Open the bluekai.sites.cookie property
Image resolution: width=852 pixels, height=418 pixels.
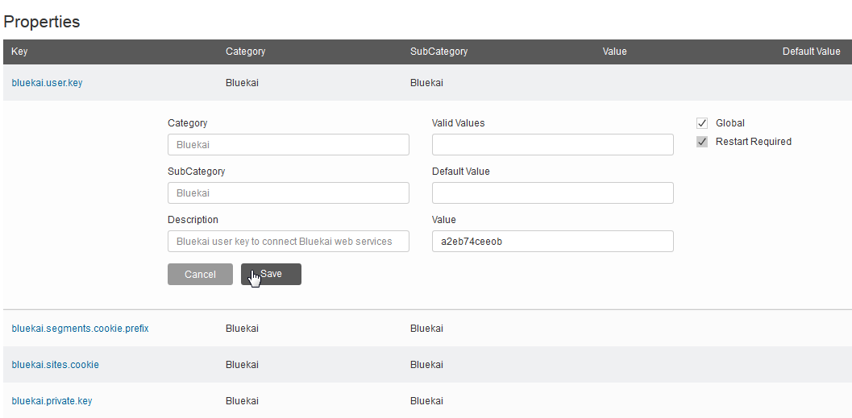click(x=55, y=365)
